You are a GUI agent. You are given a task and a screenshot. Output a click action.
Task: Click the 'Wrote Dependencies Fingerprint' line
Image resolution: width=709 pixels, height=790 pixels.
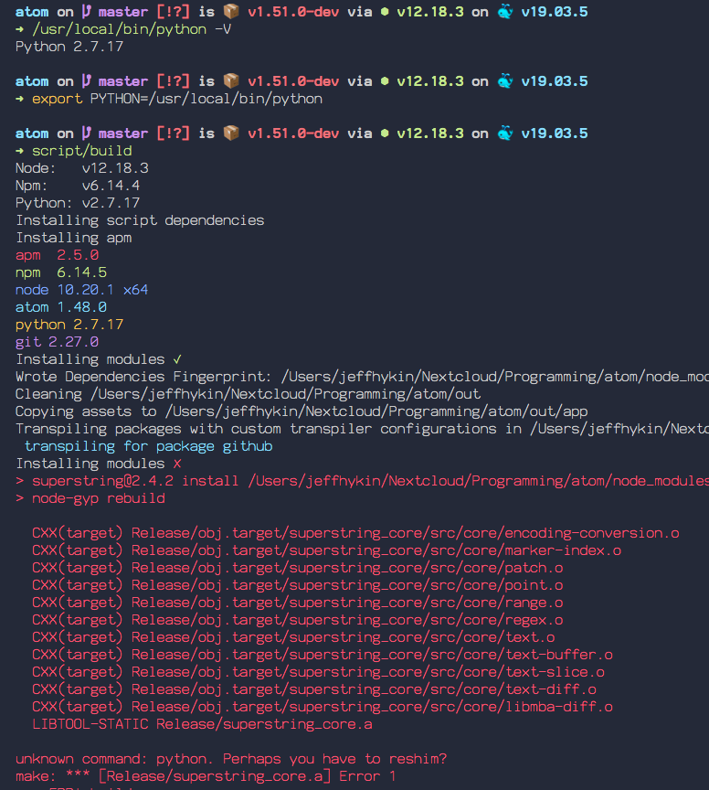[x=362, y=377]
